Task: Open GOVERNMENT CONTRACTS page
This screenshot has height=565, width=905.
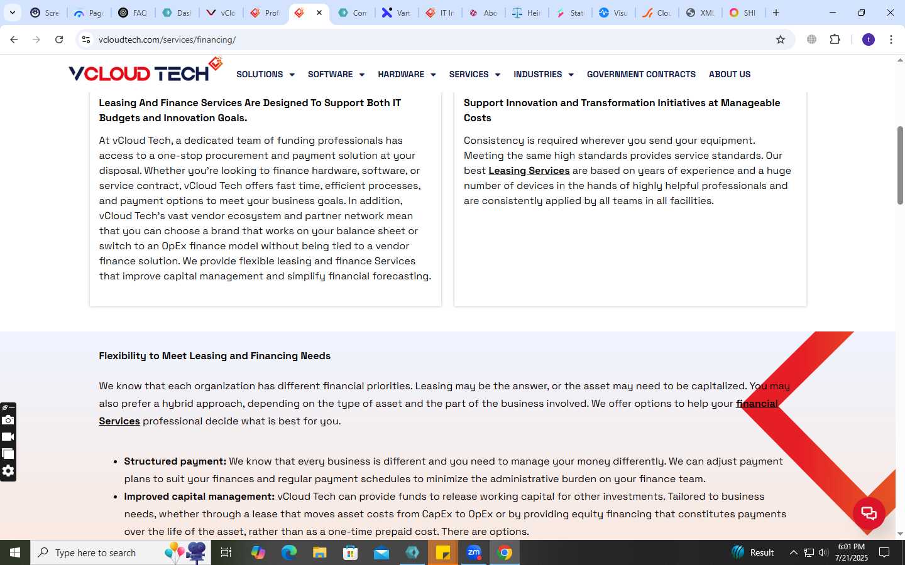Action: (641, 74)
